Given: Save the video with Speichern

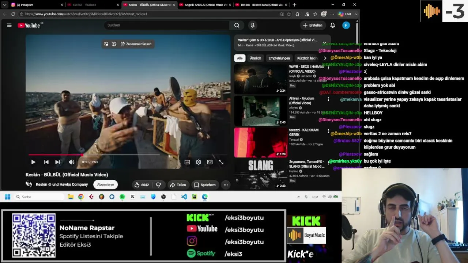Looking at the screenshot, I should tap(205, 185).
